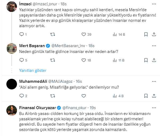Reply to Mert Başaran's tweet

[x=22, y=60]
